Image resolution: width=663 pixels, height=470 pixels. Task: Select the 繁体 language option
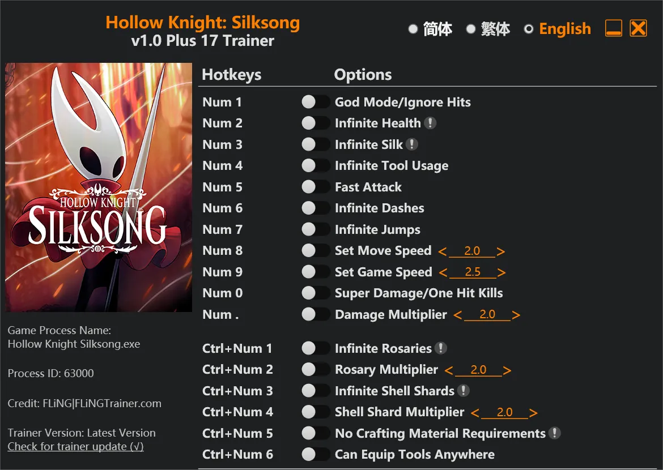(x=471, y=29)
